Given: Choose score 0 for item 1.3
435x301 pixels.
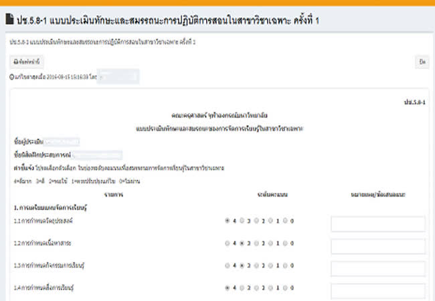Looking at the screenshot, I should tap(286, 266).
